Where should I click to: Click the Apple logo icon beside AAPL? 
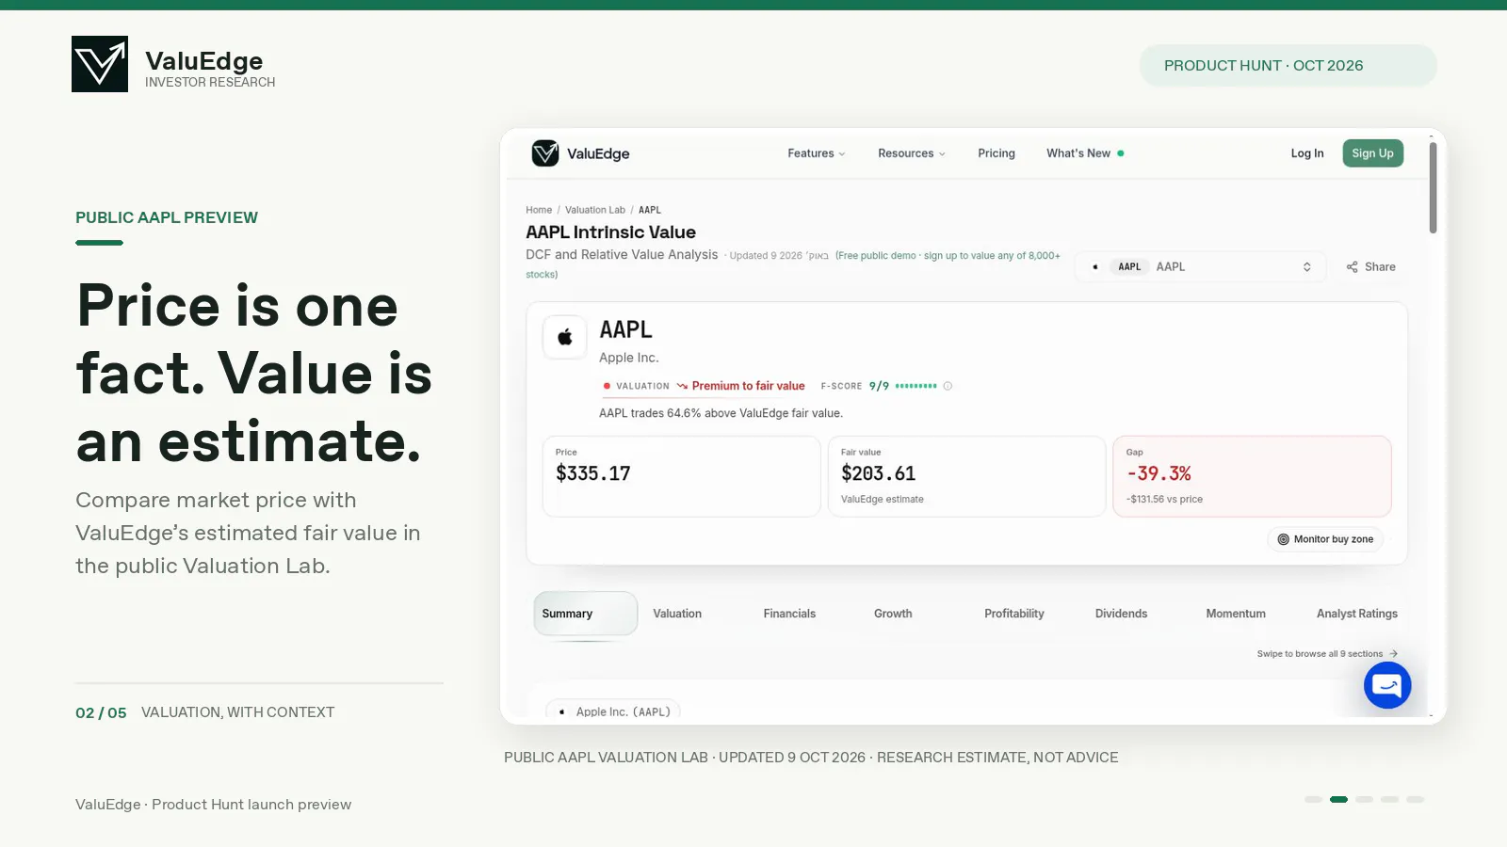coord(565,337)
